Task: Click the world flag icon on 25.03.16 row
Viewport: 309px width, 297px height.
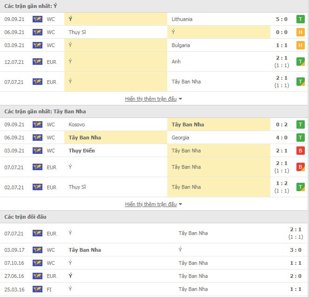Action: pos(37,289)
